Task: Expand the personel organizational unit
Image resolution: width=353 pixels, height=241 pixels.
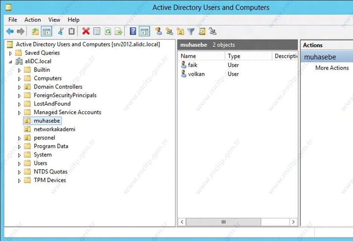Action: [x=19, y=138]
